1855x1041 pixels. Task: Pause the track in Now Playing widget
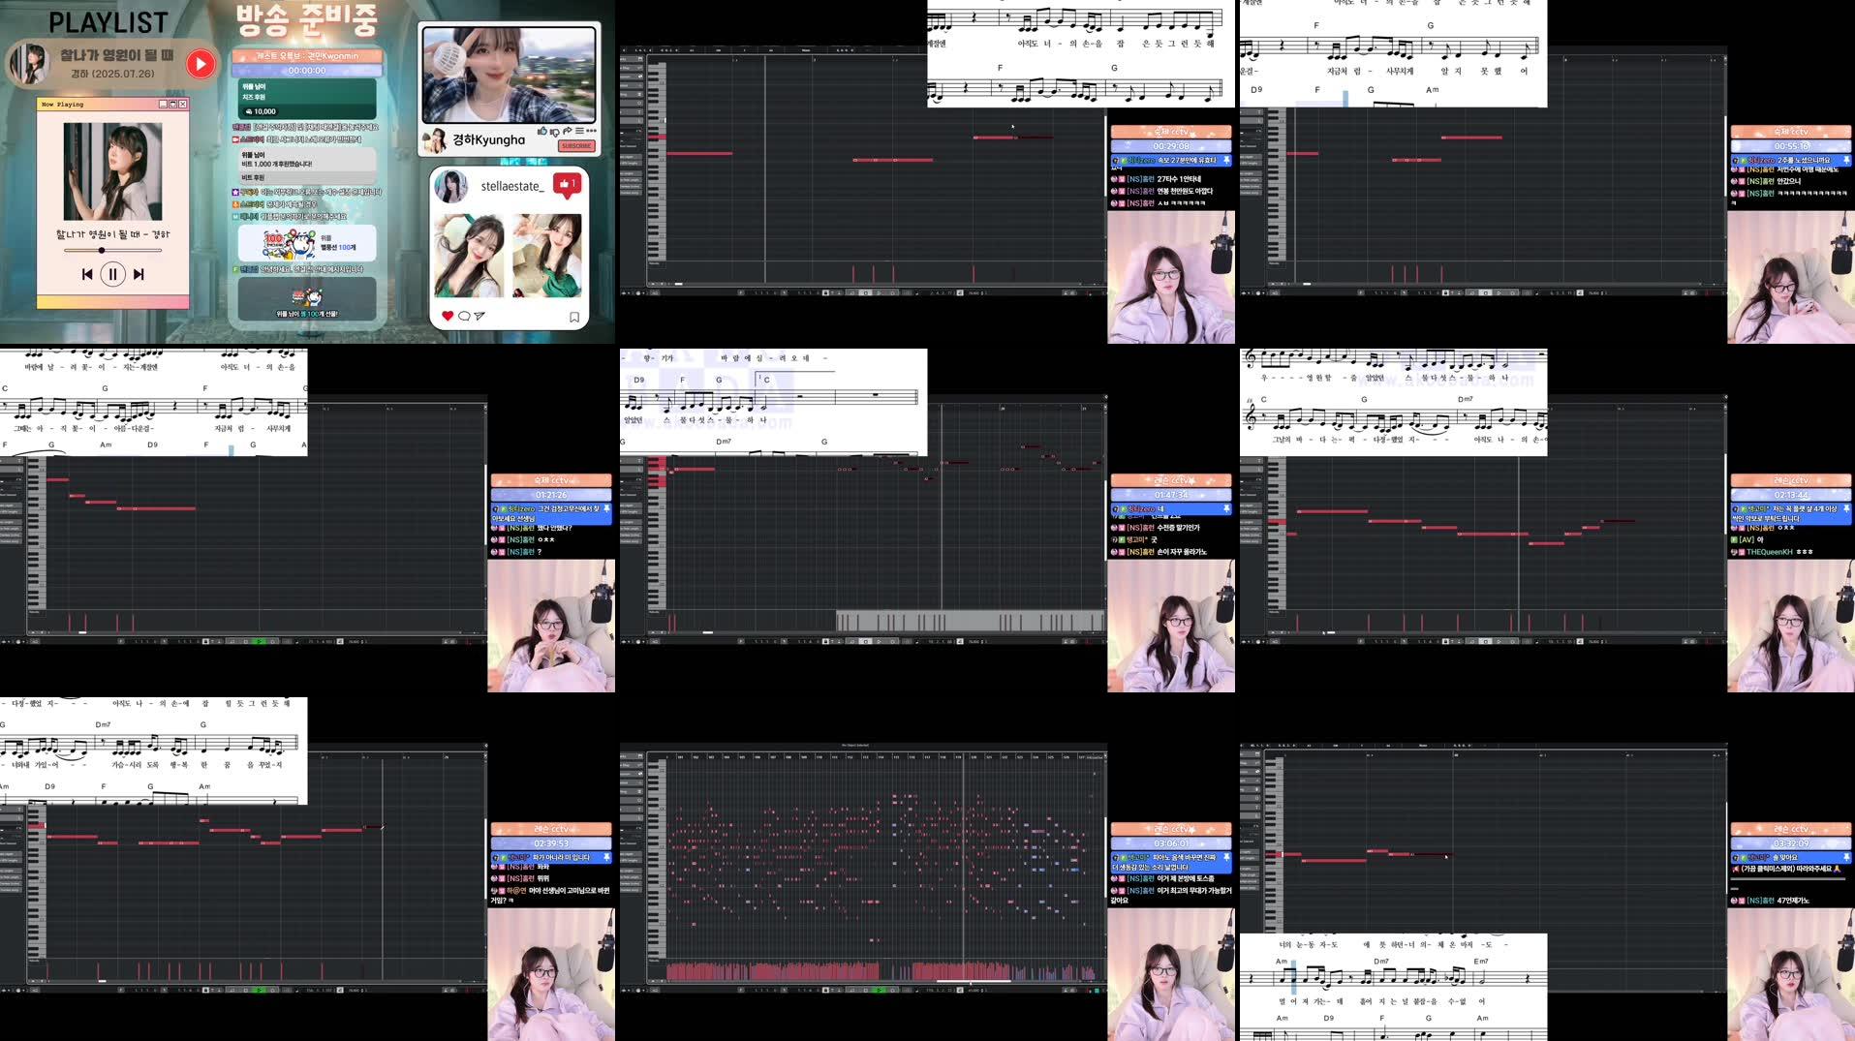coord(112,274)
